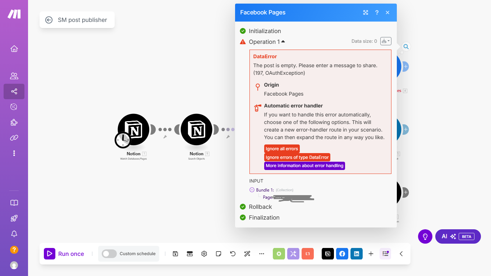The width and height of the screenshot is (491, 276).
Task: Open the Notifications bell in the sidebar
Action: point(14,234)
